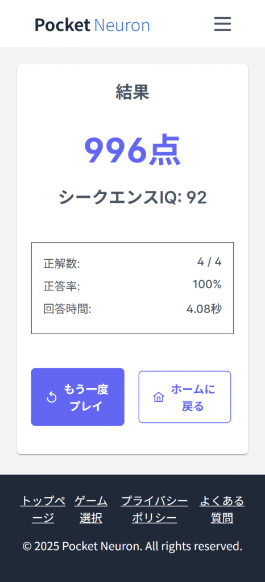This screenshot has height=582, width=265.
Task: Click the Pocket Neuron logo
Action: (x=93, y=25)
